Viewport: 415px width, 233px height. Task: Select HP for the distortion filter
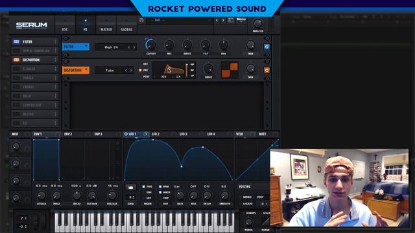pyautogui.click(x=193, y=65)
